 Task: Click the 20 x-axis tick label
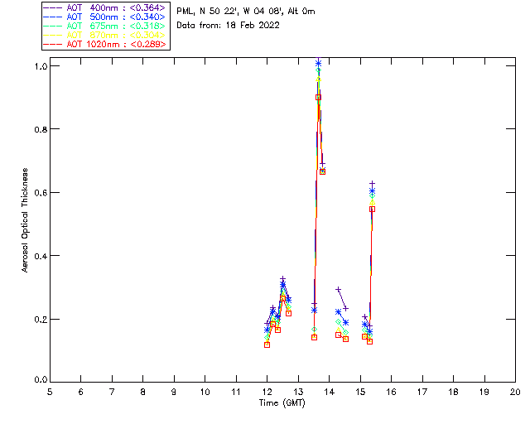click(515, 392)
